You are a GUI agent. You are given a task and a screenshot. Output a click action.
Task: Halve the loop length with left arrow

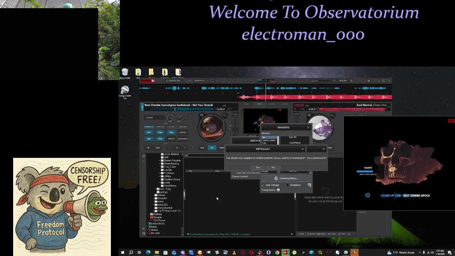point(169,148)
